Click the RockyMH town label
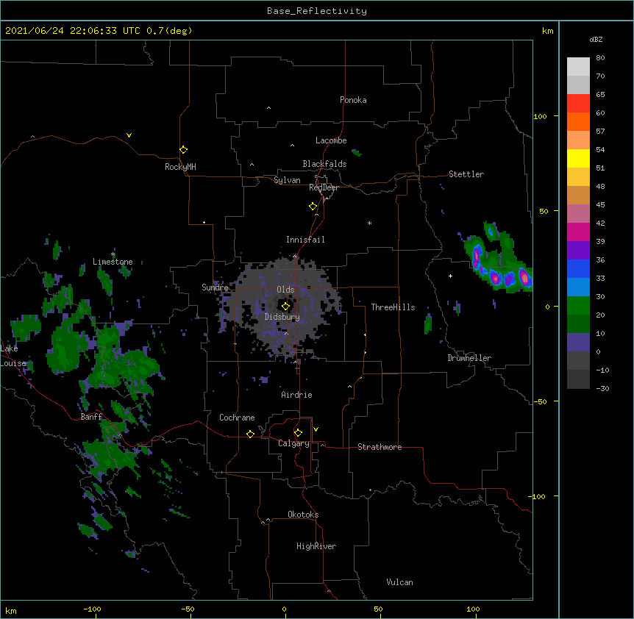 (180, 167)
